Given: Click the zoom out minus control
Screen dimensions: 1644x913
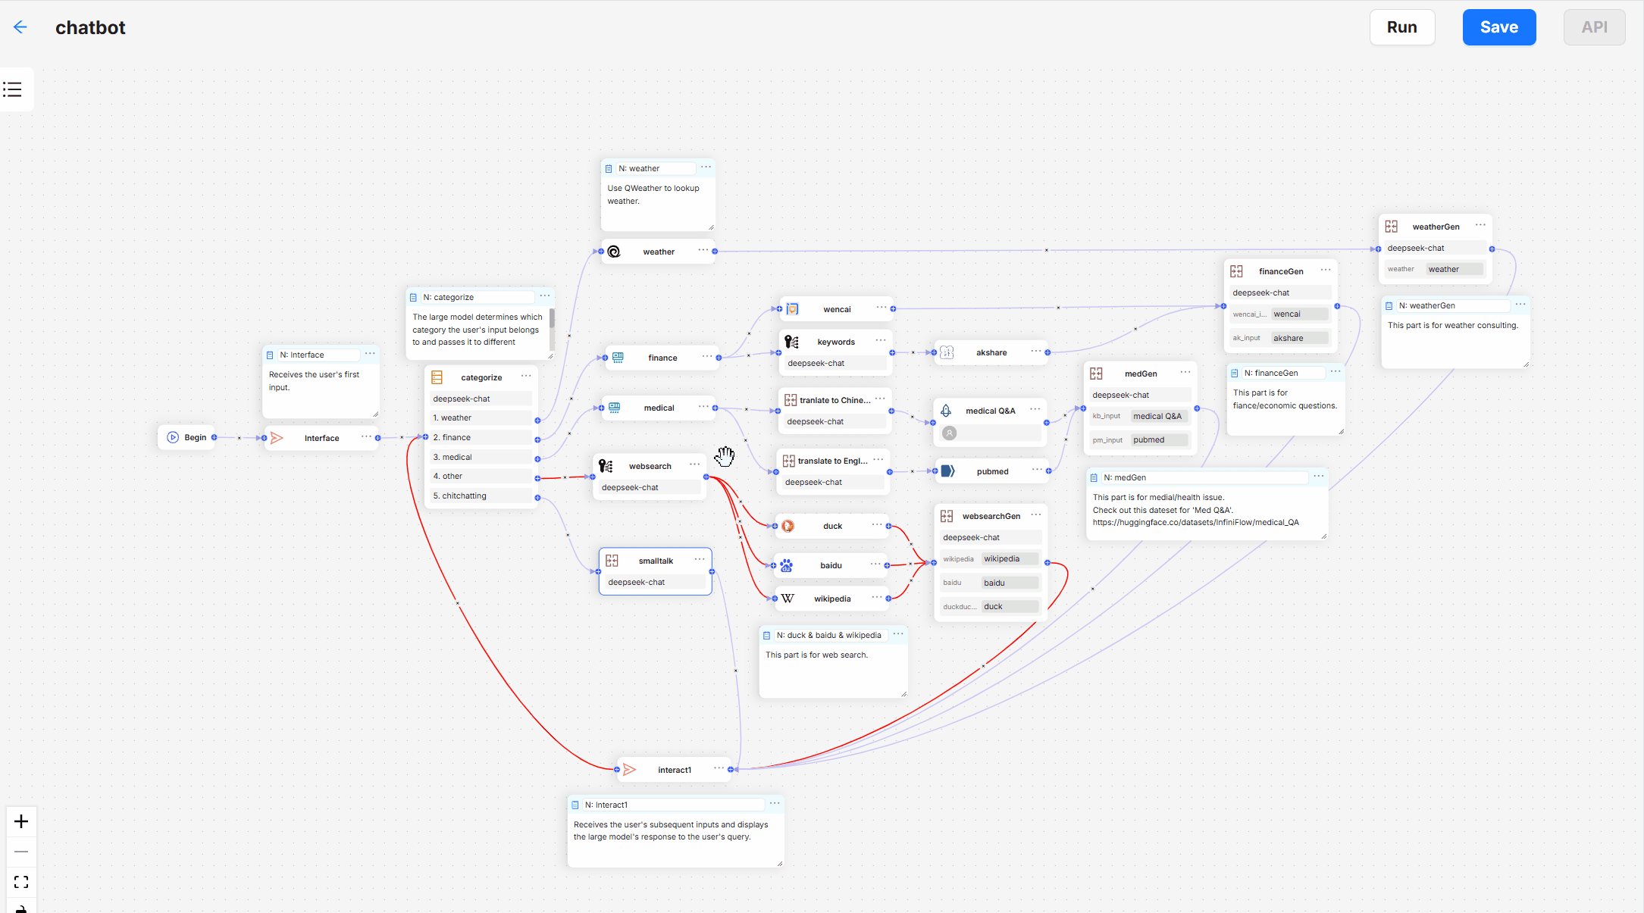Looking at the screenshot, I should click(21, 852).
